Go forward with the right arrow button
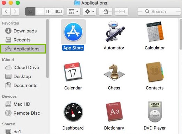Viewport: 182px width, 134px height. [x=15, y=11]
